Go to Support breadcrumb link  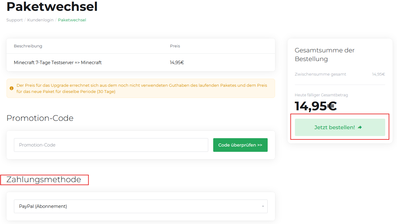coord(15,20)
